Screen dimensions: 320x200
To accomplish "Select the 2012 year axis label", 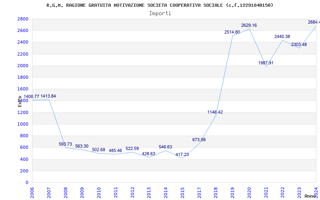I will coord(132,193).
